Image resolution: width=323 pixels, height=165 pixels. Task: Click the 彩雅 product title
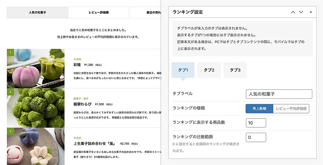pyautogui.click(x=77, y=65)
